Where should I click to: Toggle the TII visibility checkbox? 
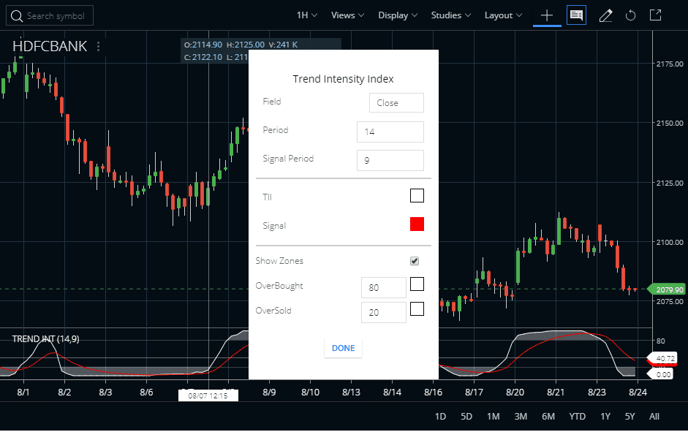(x=417, y=195)
